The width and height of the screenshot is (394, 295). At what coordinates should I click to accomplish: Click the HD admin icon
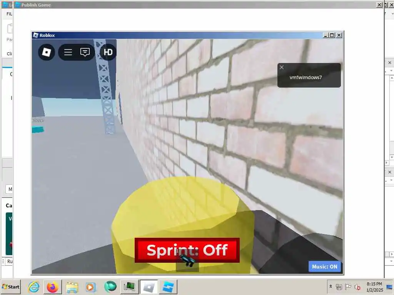pyautogui.click(x=108, y=52)
